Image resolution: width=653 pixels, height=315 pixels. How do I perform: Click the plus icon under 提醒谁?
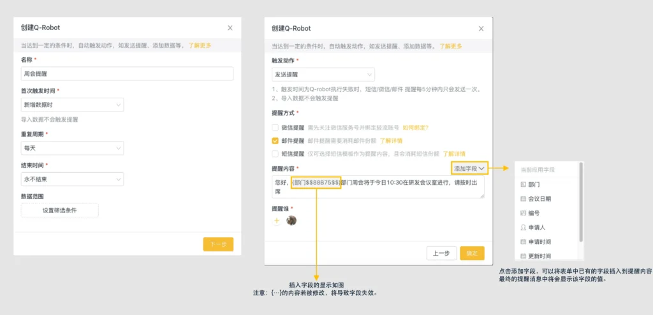click(x=277, y=221)
